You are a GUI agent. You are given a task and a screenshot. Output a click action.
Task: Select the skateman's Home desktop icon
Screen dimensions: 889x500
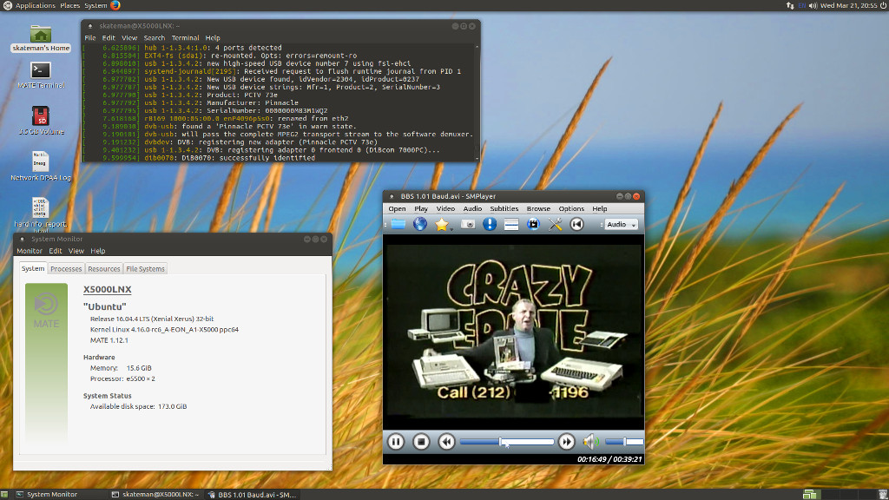pyautogui.click(x=41, y=38)
